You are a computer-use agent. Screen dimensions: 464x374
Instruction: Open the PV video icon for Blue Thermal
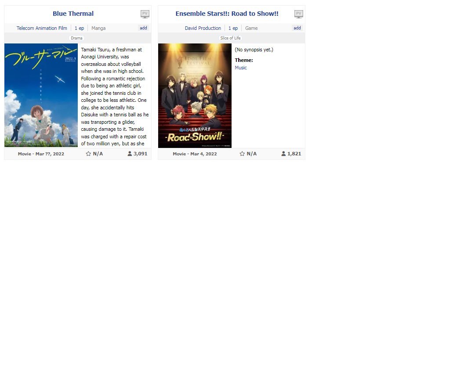145,14
